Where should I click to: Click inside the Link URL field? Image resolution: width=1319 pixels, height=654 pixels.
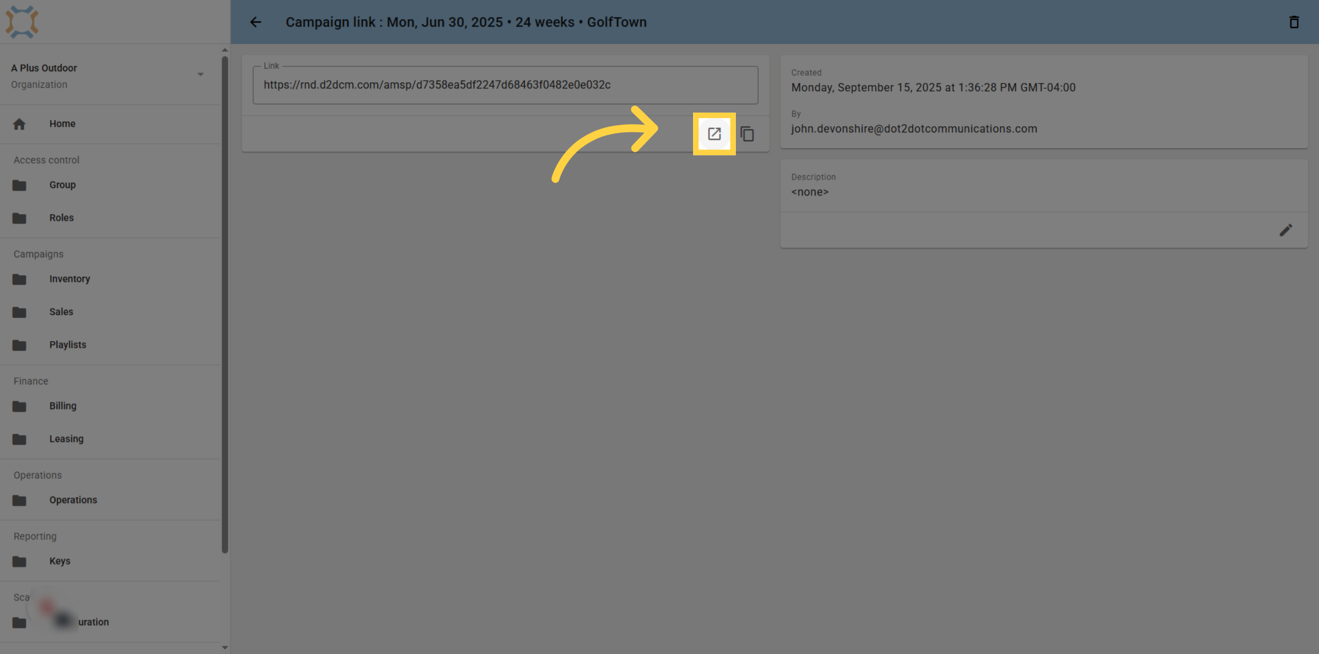click(x=505, y=85)
